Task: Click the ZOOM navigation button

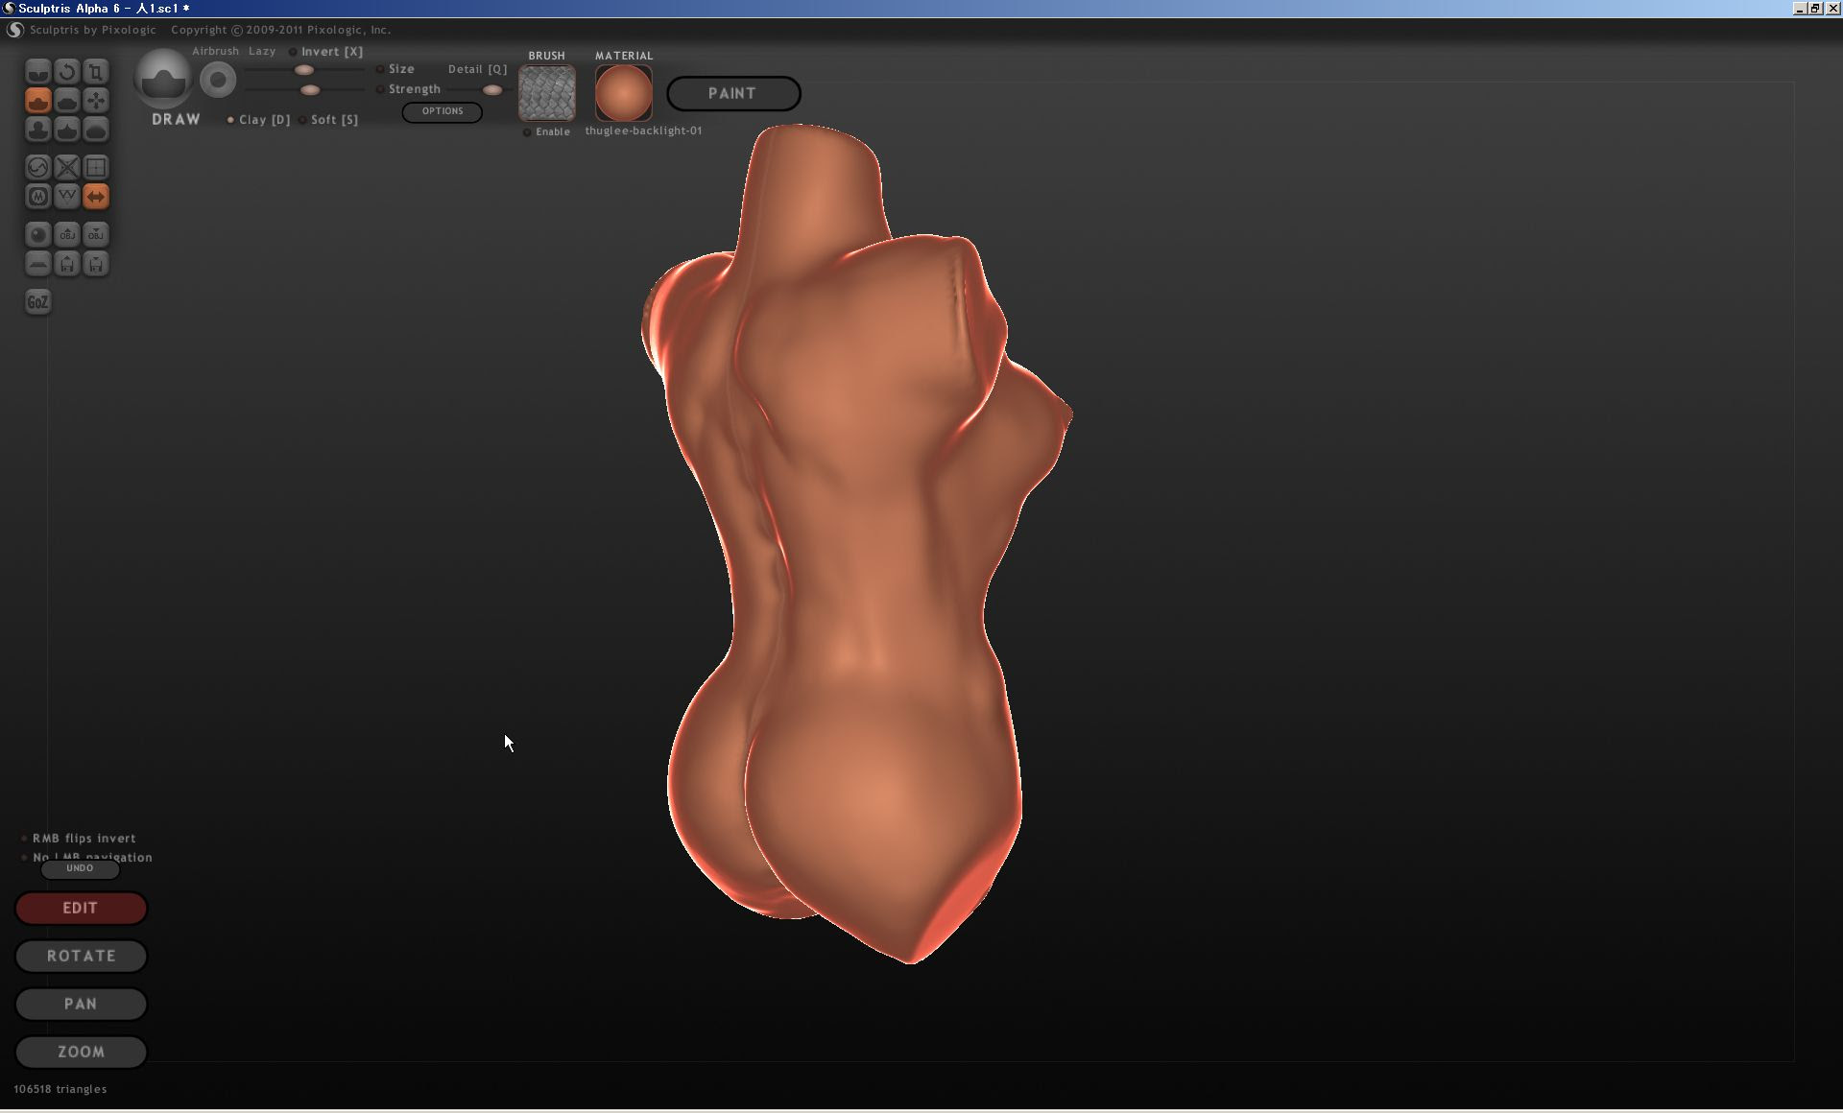Action: pos(81,1052)
